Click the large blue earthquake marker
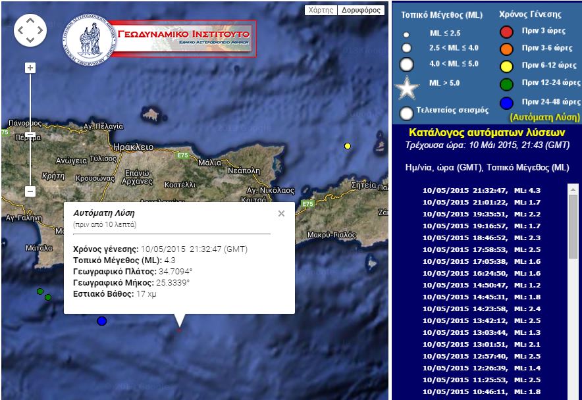The width and height of the screenshot is (582, 400). coord(101,321)
